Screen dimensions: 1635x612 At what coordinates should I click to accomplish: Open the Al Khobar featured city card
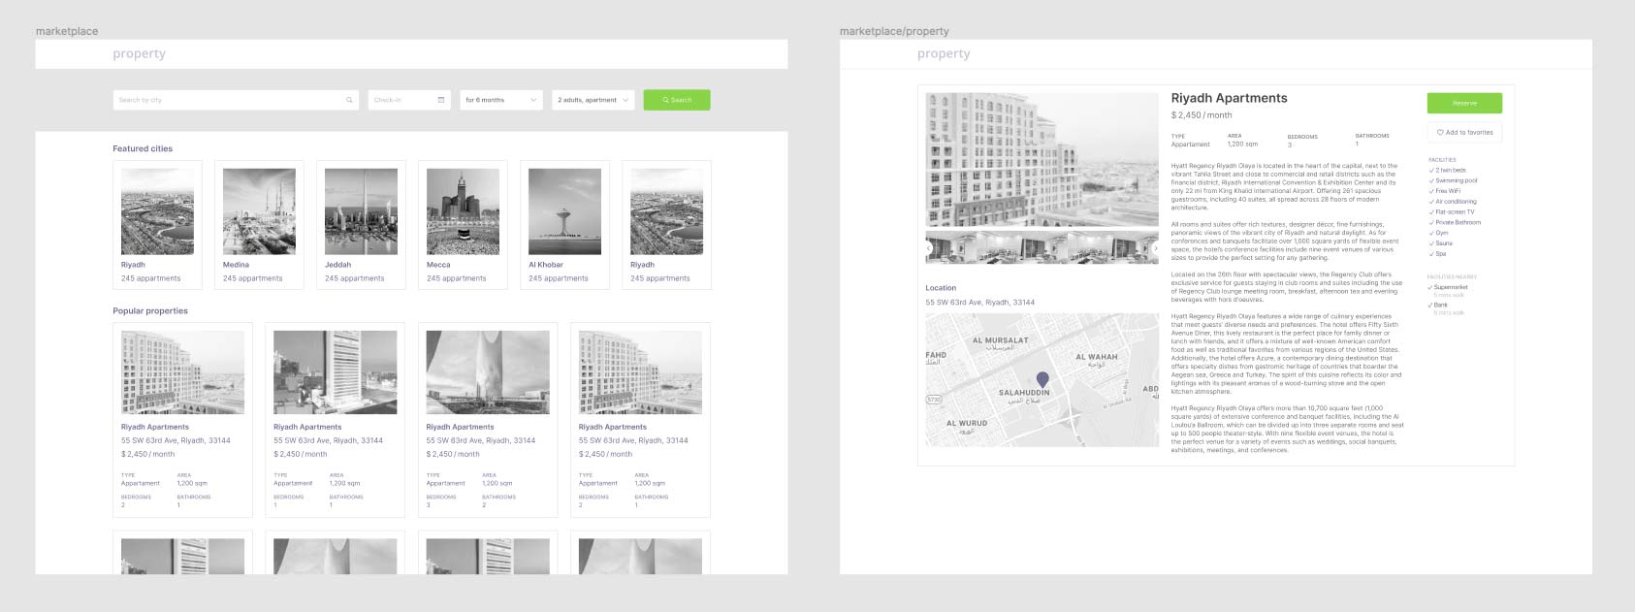[x=564, y=225]
